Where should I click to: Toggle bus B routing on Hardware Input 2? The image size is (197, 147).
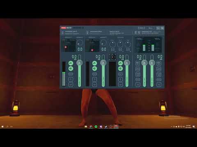pos(94,69)
